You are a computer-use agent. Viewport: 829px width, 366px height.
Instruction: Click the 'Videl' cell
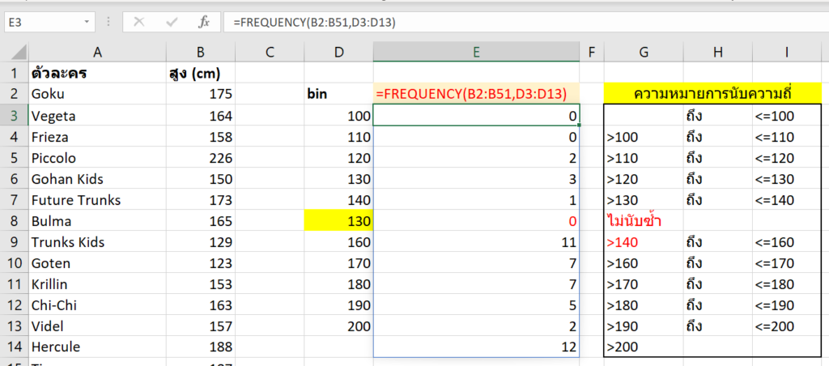tap(97, 326)
